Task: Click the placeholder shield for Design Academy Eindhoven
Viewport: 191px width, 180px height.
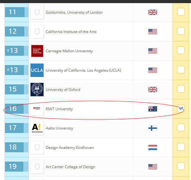Action: pyautogui.click(x=37, y=147)
